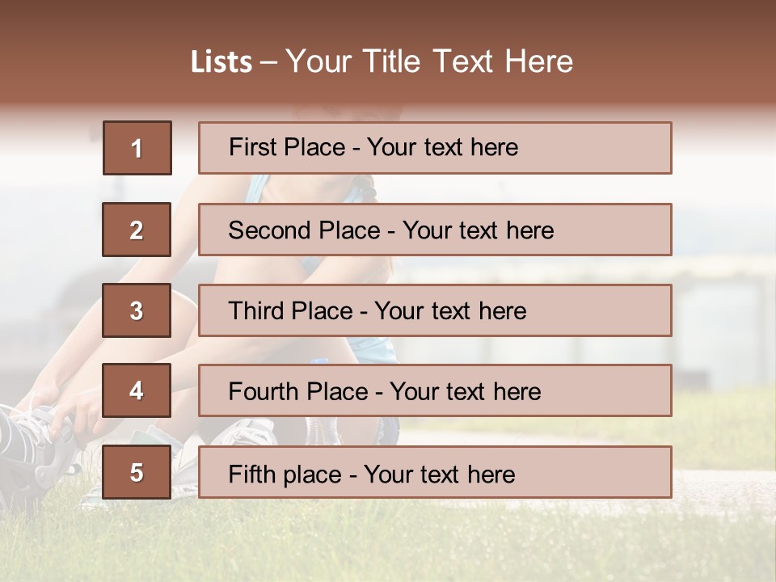Select the "Fourth Place" text bar
Screen dimensions: 776x582
click(435, 391)
